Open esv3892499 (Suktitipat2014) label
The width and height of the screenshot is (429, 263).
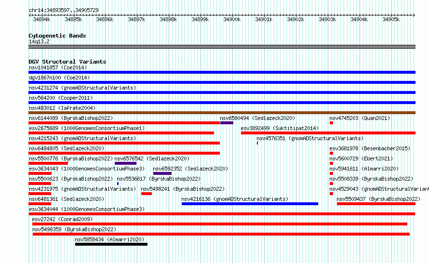point(280,128)
